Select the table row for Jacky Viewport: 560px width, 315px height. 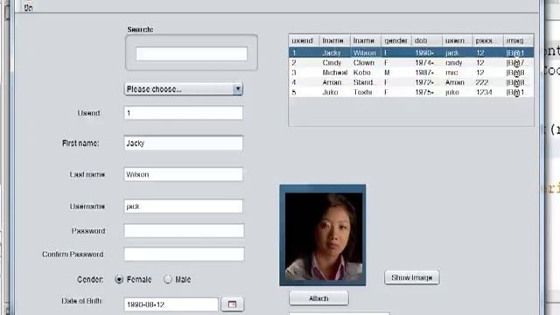click(x=411, y=52)
